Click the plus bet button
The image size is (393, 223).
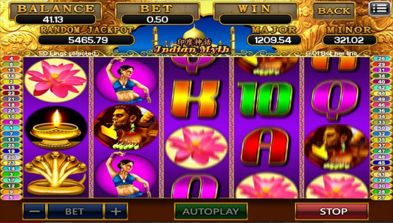click(x=116, y=212)
